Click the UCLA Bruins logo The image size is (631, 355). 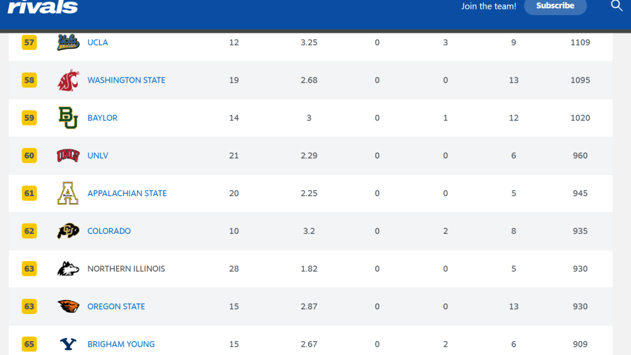[68, 42]
